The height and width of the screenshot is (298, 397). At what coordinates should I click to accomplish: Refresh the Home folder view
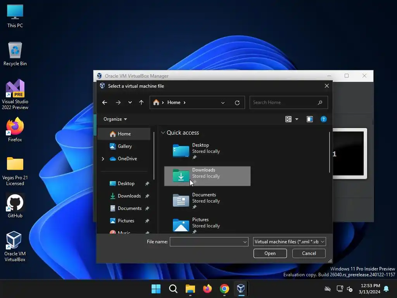pyautogui.click(x=237, y=102)
